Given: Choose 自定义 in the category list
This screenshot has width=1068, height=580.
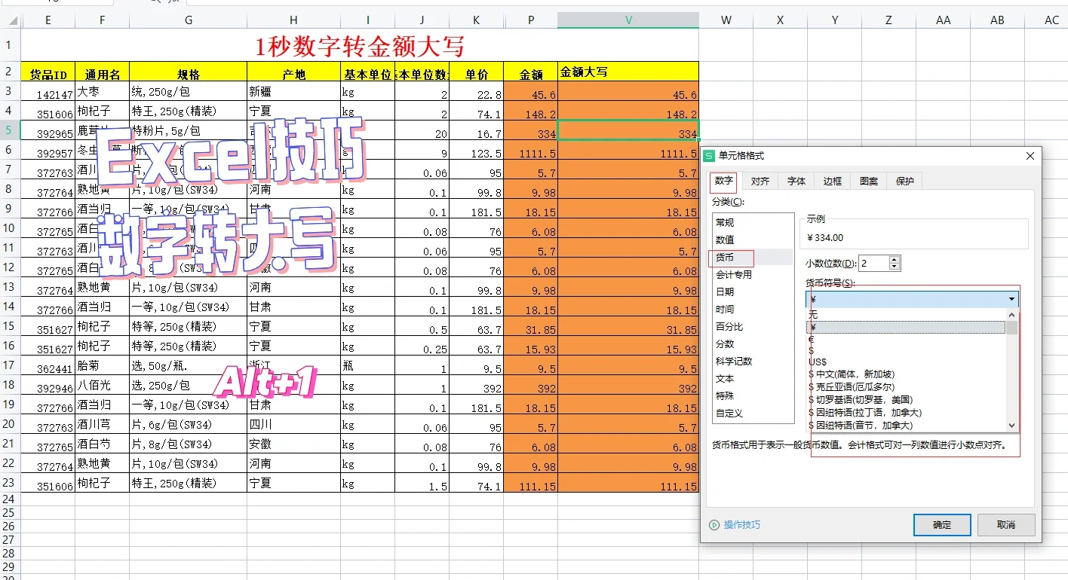Looking at the screenshot, I should (729, 414).
